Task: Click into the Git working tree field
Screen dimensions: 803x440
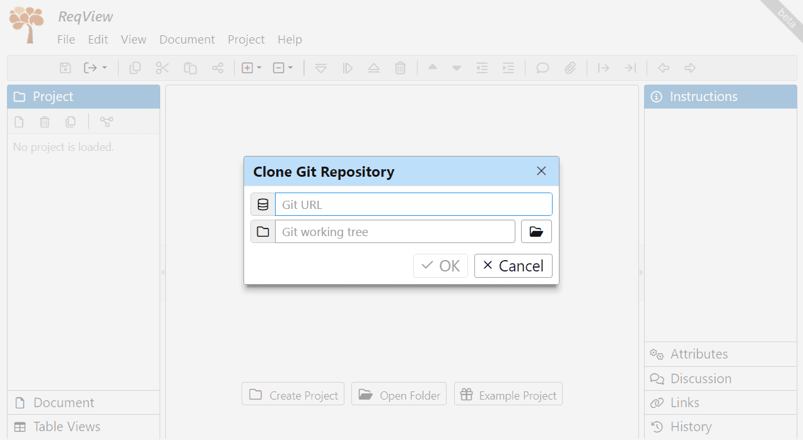Action: [x=396, y=232]
